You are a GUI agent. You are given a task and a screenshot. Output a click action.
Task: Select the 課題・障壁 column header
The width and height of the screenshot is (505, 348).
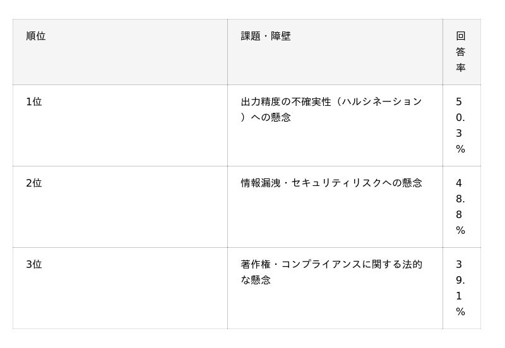point(266,37)
